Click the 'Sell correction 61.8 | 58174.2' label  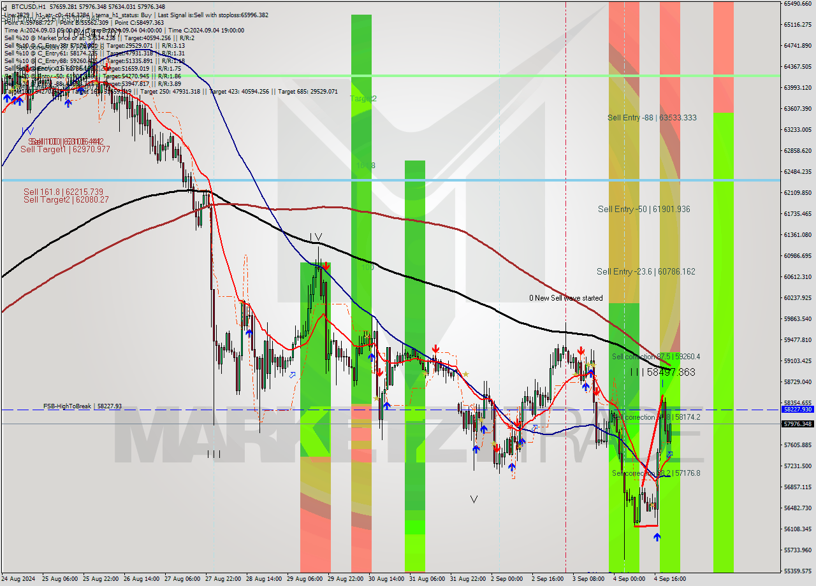(655, 417)
